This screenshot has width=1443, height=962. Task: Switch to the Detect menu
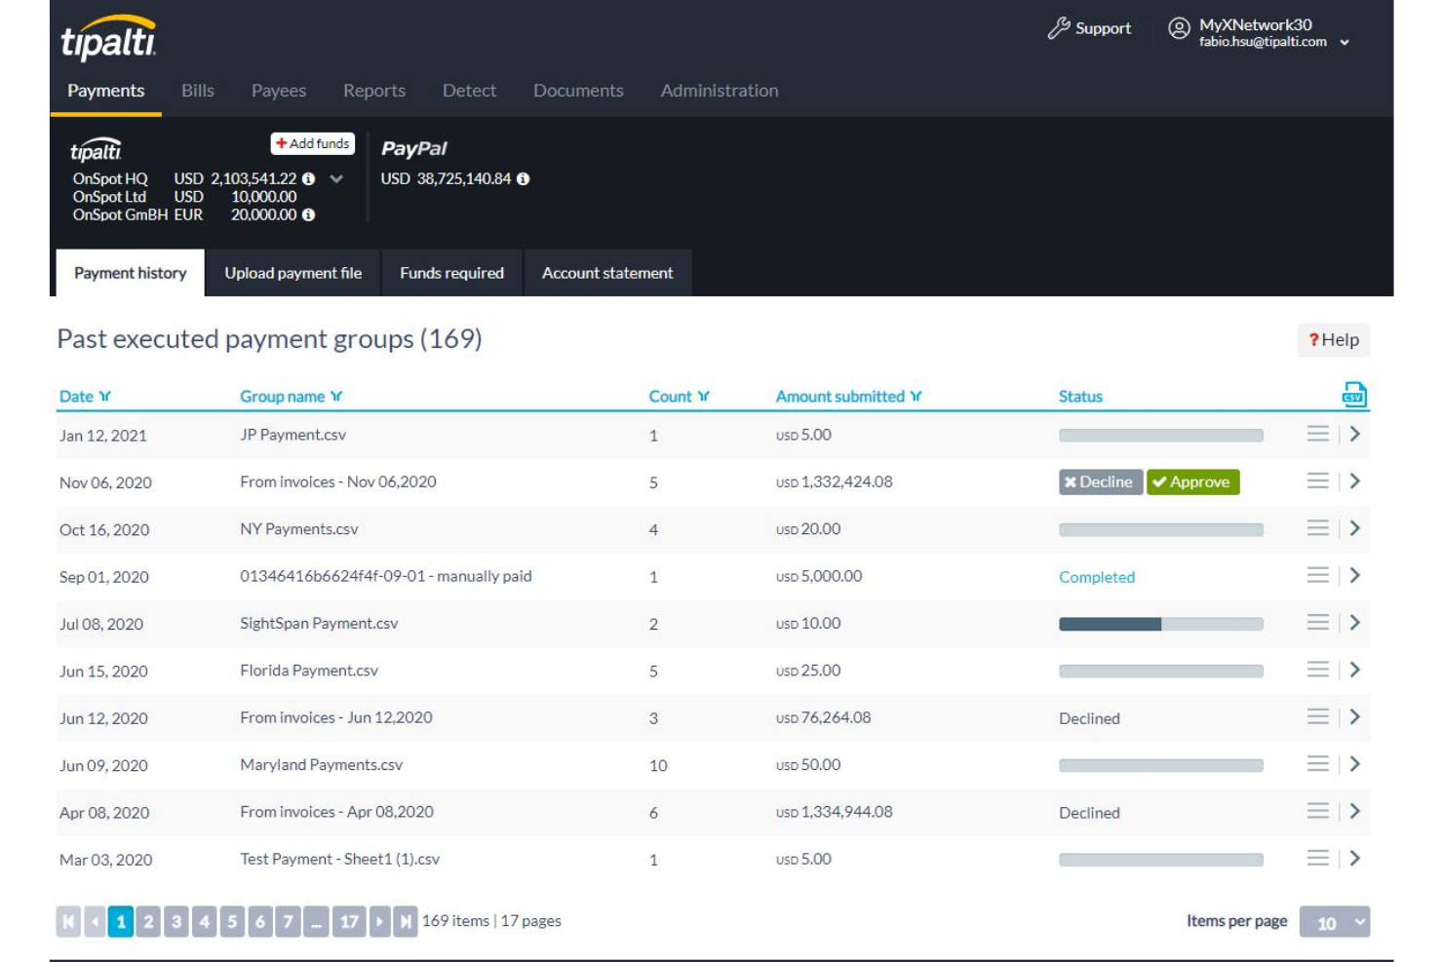point(469,91)
